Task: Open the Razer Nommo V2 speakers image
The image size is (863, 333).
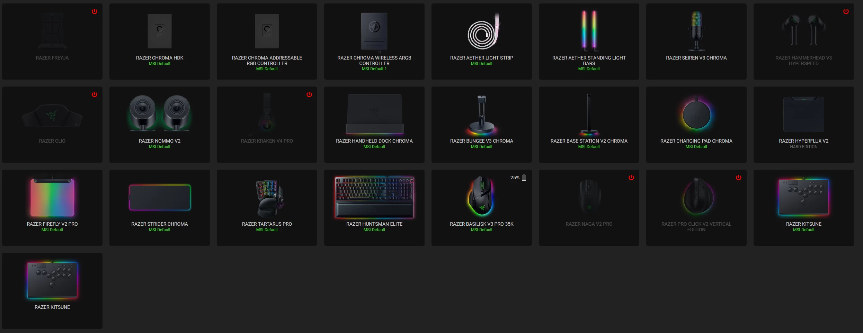Action: (160, 113)
